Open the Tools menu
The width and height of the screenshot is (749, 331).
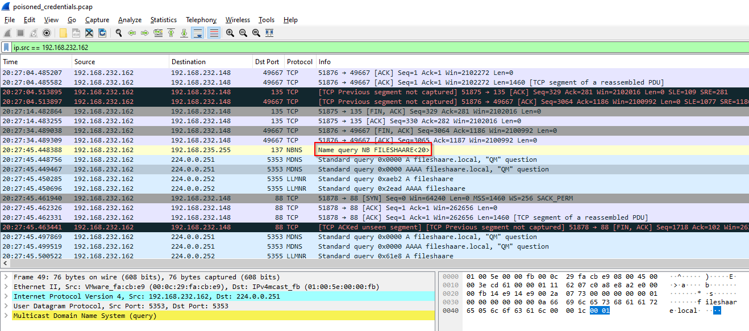click(x=267, y=20)
